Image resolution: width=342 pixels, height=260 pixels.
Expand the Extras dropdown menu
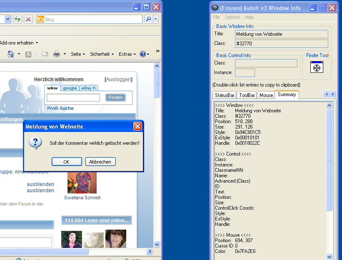pos(127,54)
